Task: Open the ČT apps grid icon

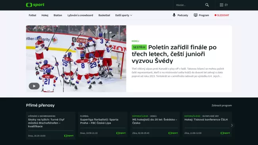Action: (x=221, y=5)
